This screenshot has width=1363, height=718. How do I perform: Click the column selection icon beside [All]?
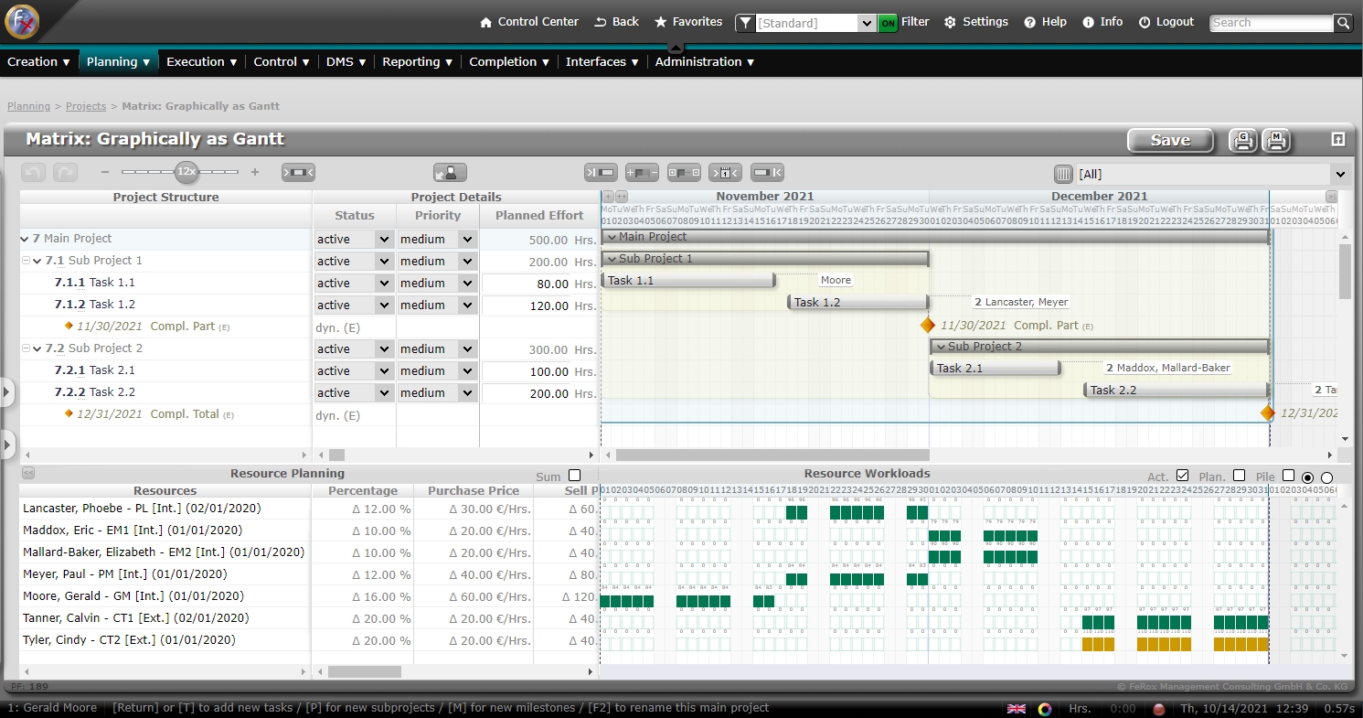click(x=1063, y=174)
